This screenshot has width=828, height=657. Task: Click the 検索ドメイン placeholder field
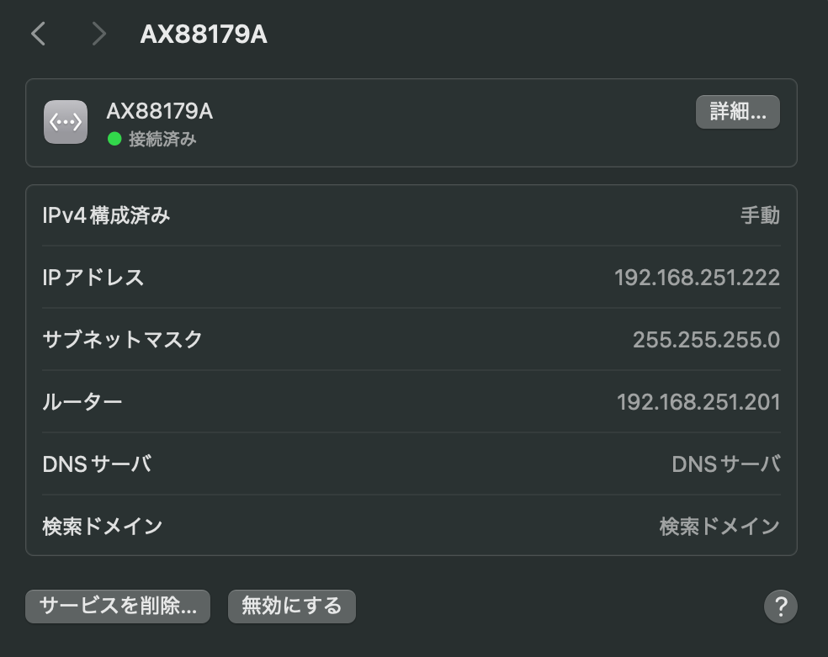coord(719,527)
